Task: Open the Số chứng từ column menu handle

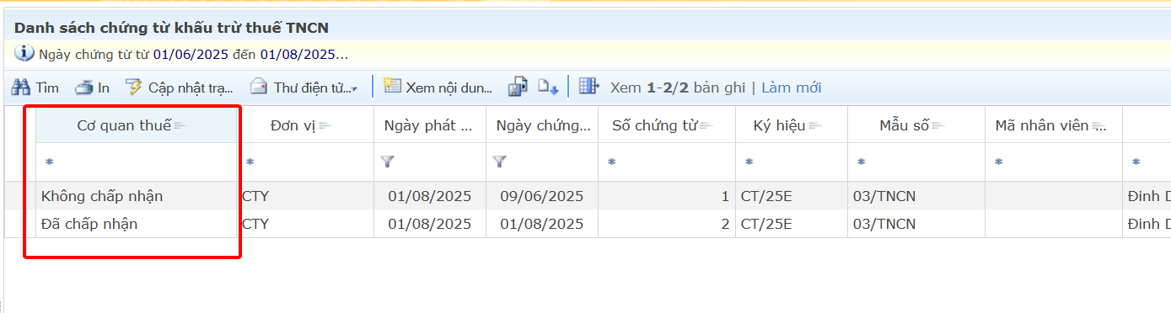Action: pos(706,126)
